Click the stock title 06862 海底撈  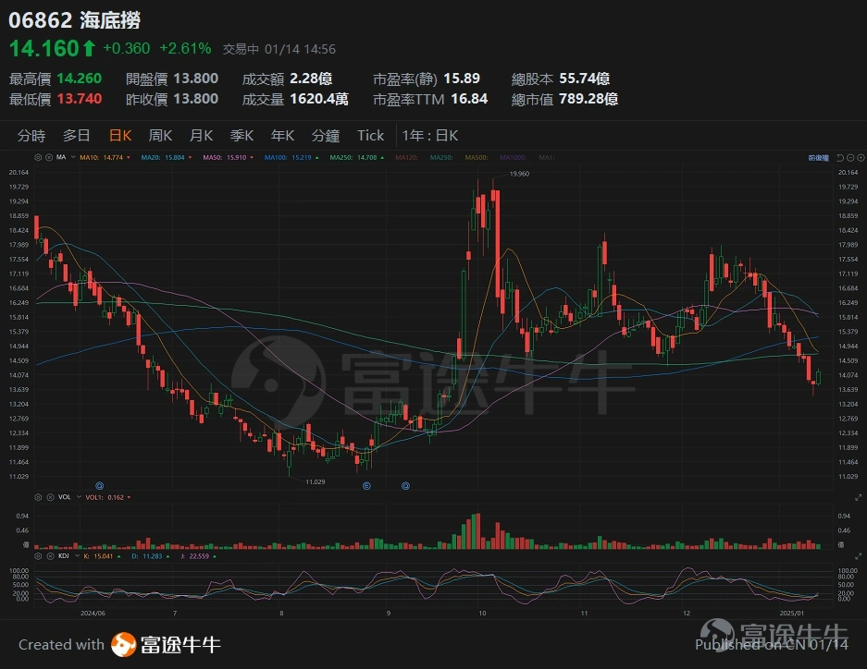tap(75, 20)
